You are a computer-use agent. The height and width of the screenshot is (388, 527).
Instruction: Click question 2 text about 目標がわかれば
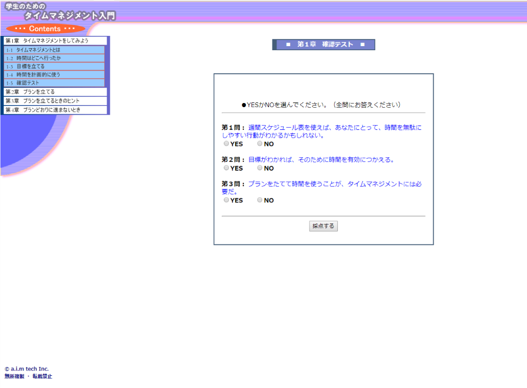(321, 159)
